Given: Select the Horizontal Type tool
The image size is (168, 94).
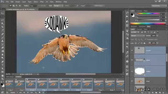Looking at the screenshot, I should [2, 65].
